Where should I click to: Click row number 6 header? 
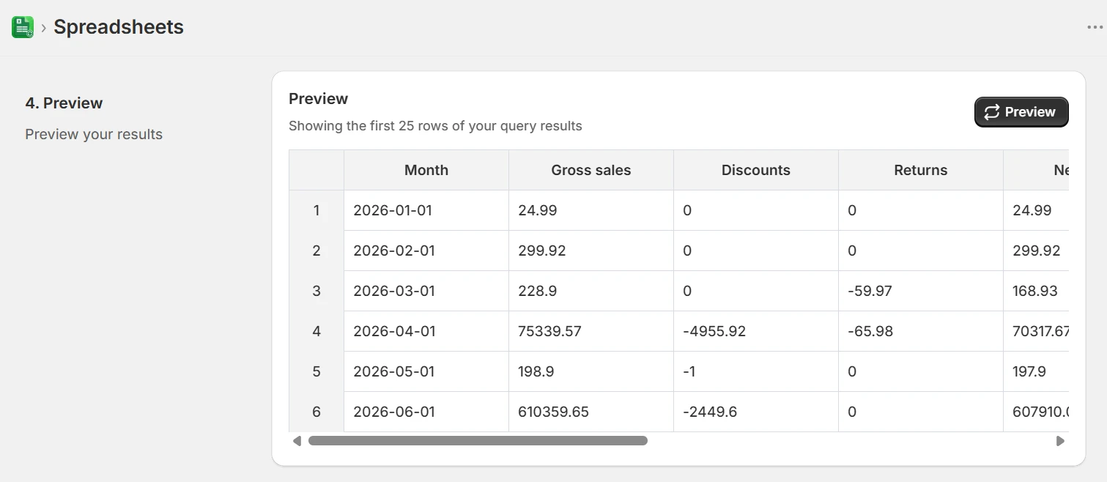316,412
